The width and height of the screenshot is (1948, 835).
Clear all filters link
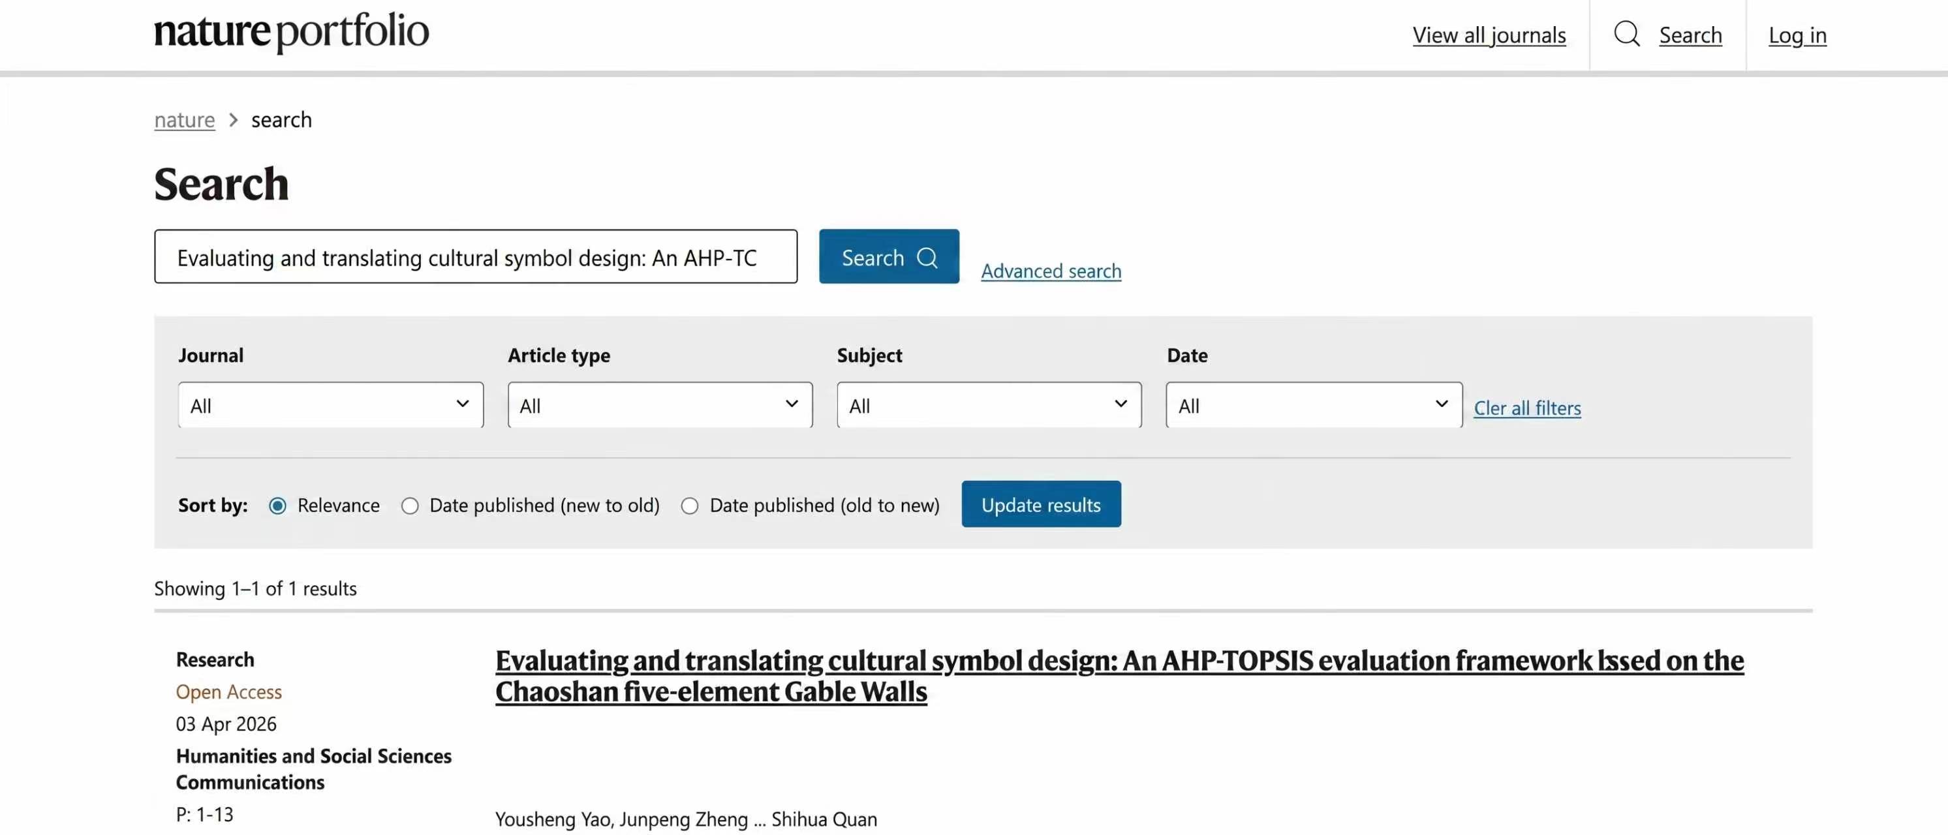[x=1527, y=408]
